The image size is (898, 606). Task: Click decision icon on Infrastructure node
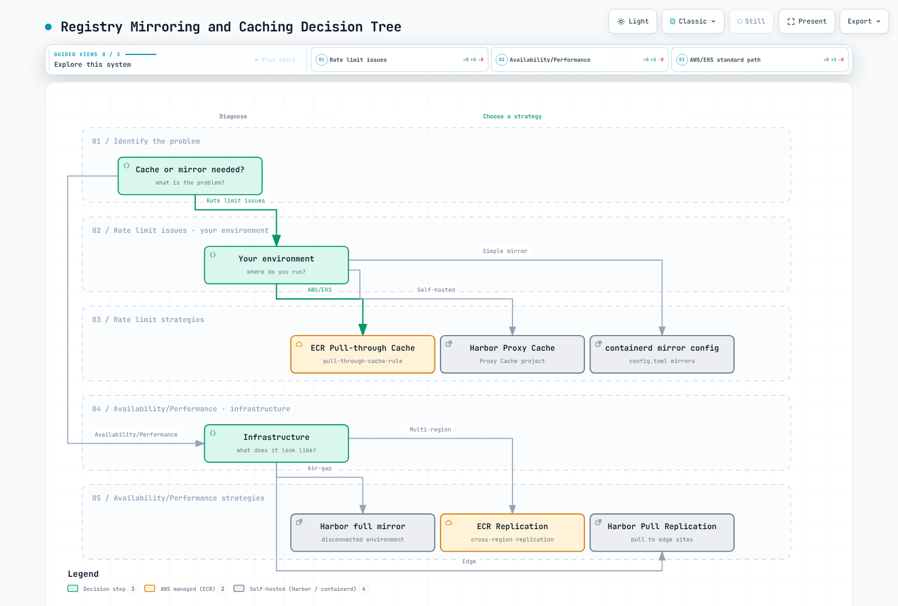coord(213,433)
